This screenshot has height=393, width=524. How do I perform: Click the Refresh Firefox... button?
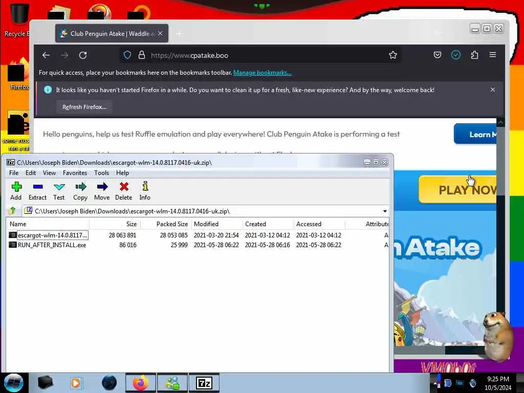coord(84,107)
